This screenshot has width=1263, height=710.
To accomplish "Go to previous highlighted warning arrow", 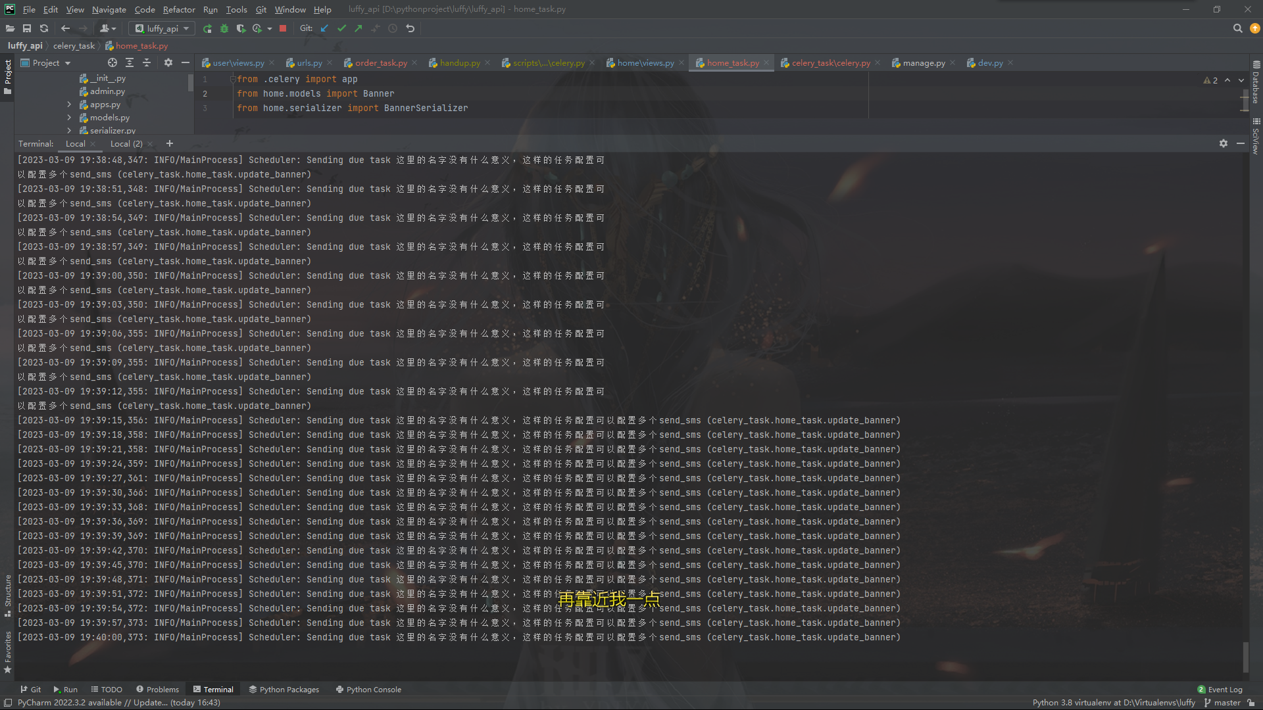I will pyautogui.click(x=1227, y=80).
